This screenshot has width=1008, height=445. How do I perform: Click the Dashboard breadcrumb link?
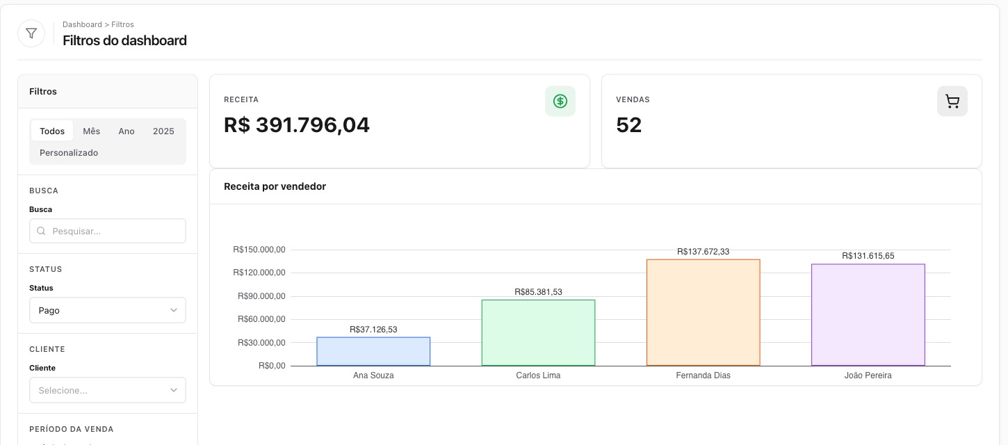(x=82, y=24)
